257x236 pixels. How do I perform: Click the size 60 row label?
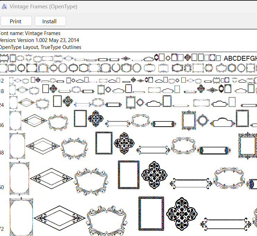click(x=2, y=187)
